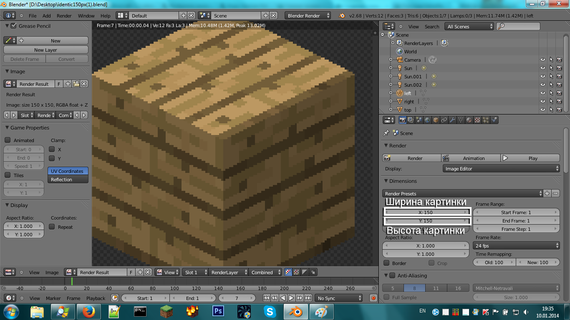
Task: Click the Blender logo in top header
Action: [x=342, y=15]
